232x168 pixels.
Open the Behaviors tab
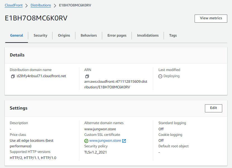point(89,36)
